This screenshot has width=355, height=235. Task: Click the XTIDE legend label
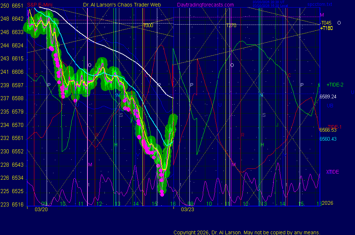tap(332, 172)
